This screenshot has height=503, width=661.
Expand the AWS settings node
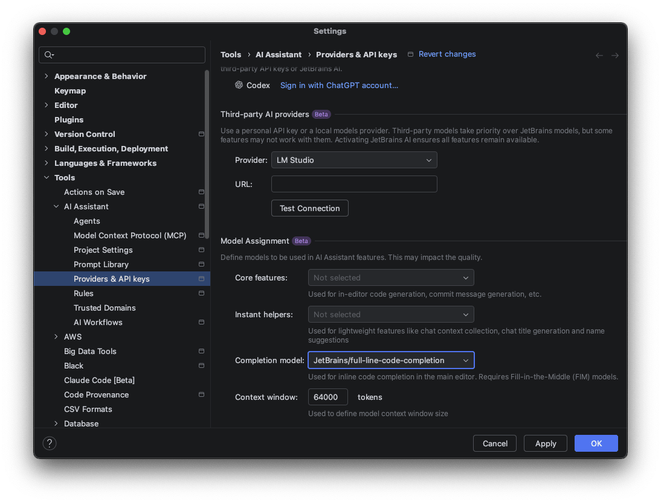57,337
